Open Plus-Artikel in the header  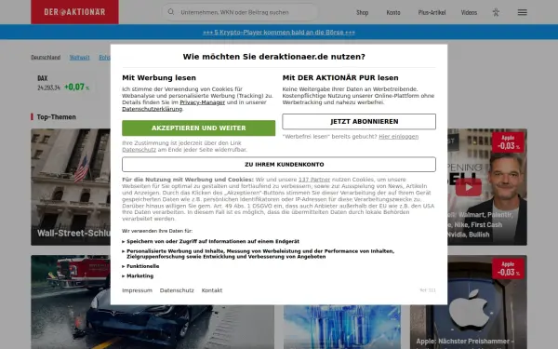[x=432, y=12]
